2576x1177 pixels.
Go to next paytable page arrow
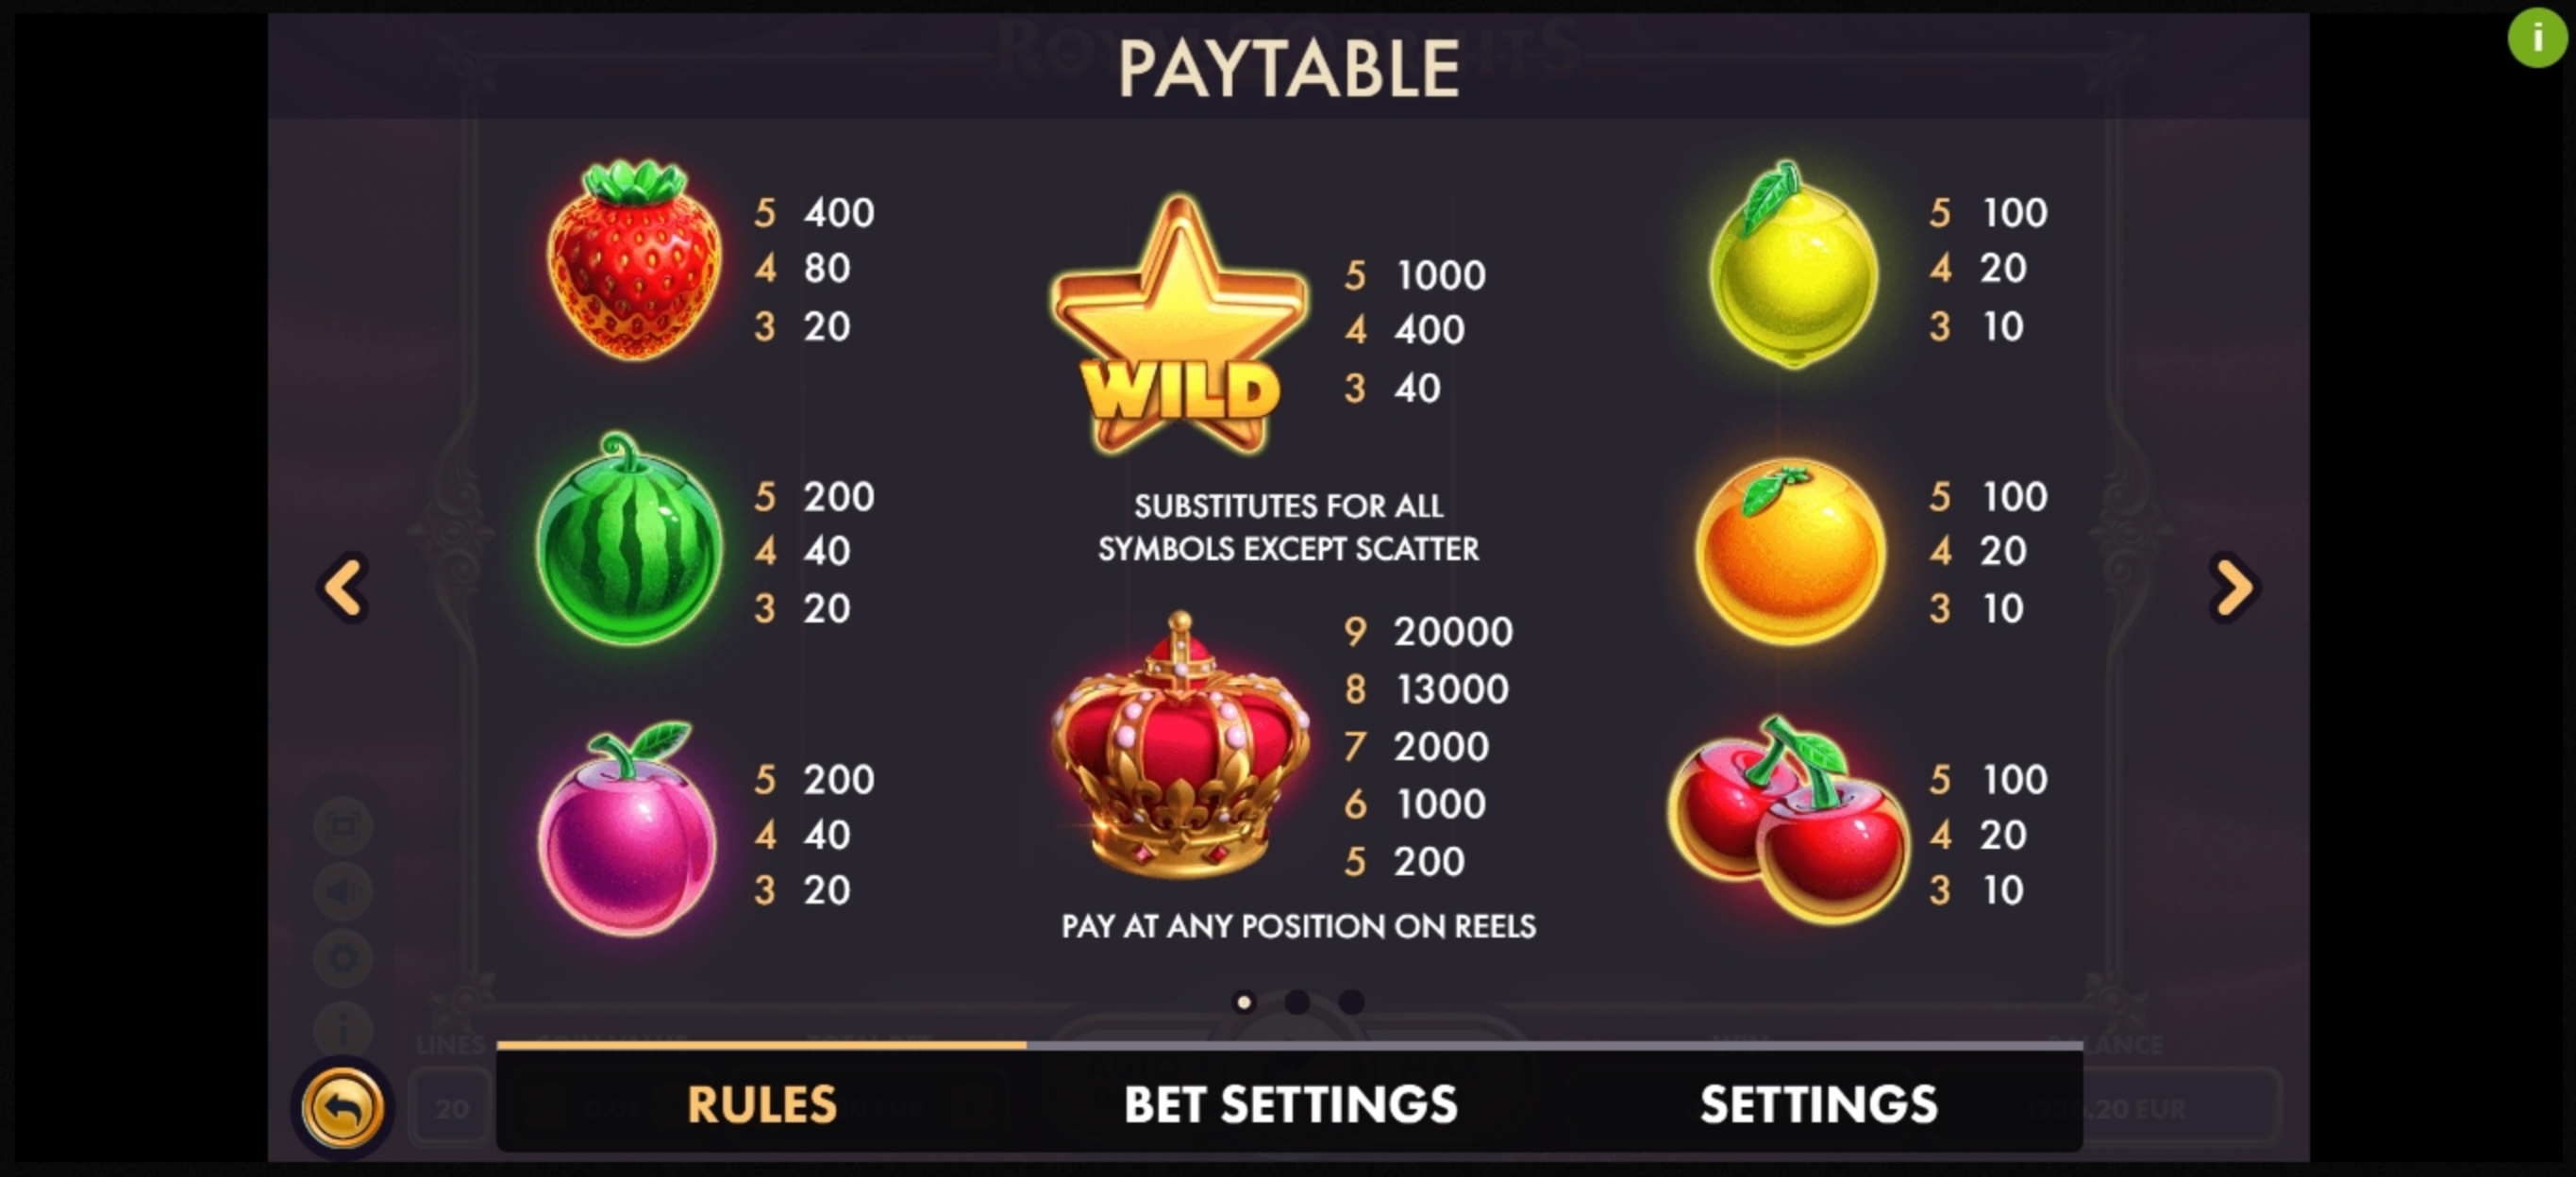[2234, 588]
